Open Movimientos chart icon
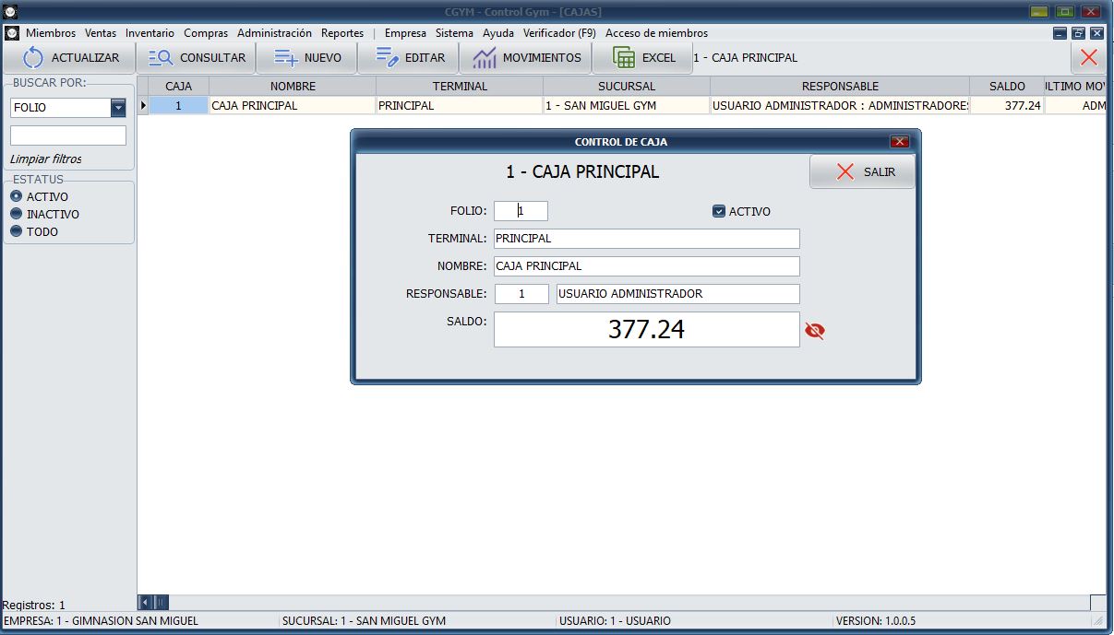1114x635 pixels. pyautogui.click(x=485, y=58)
